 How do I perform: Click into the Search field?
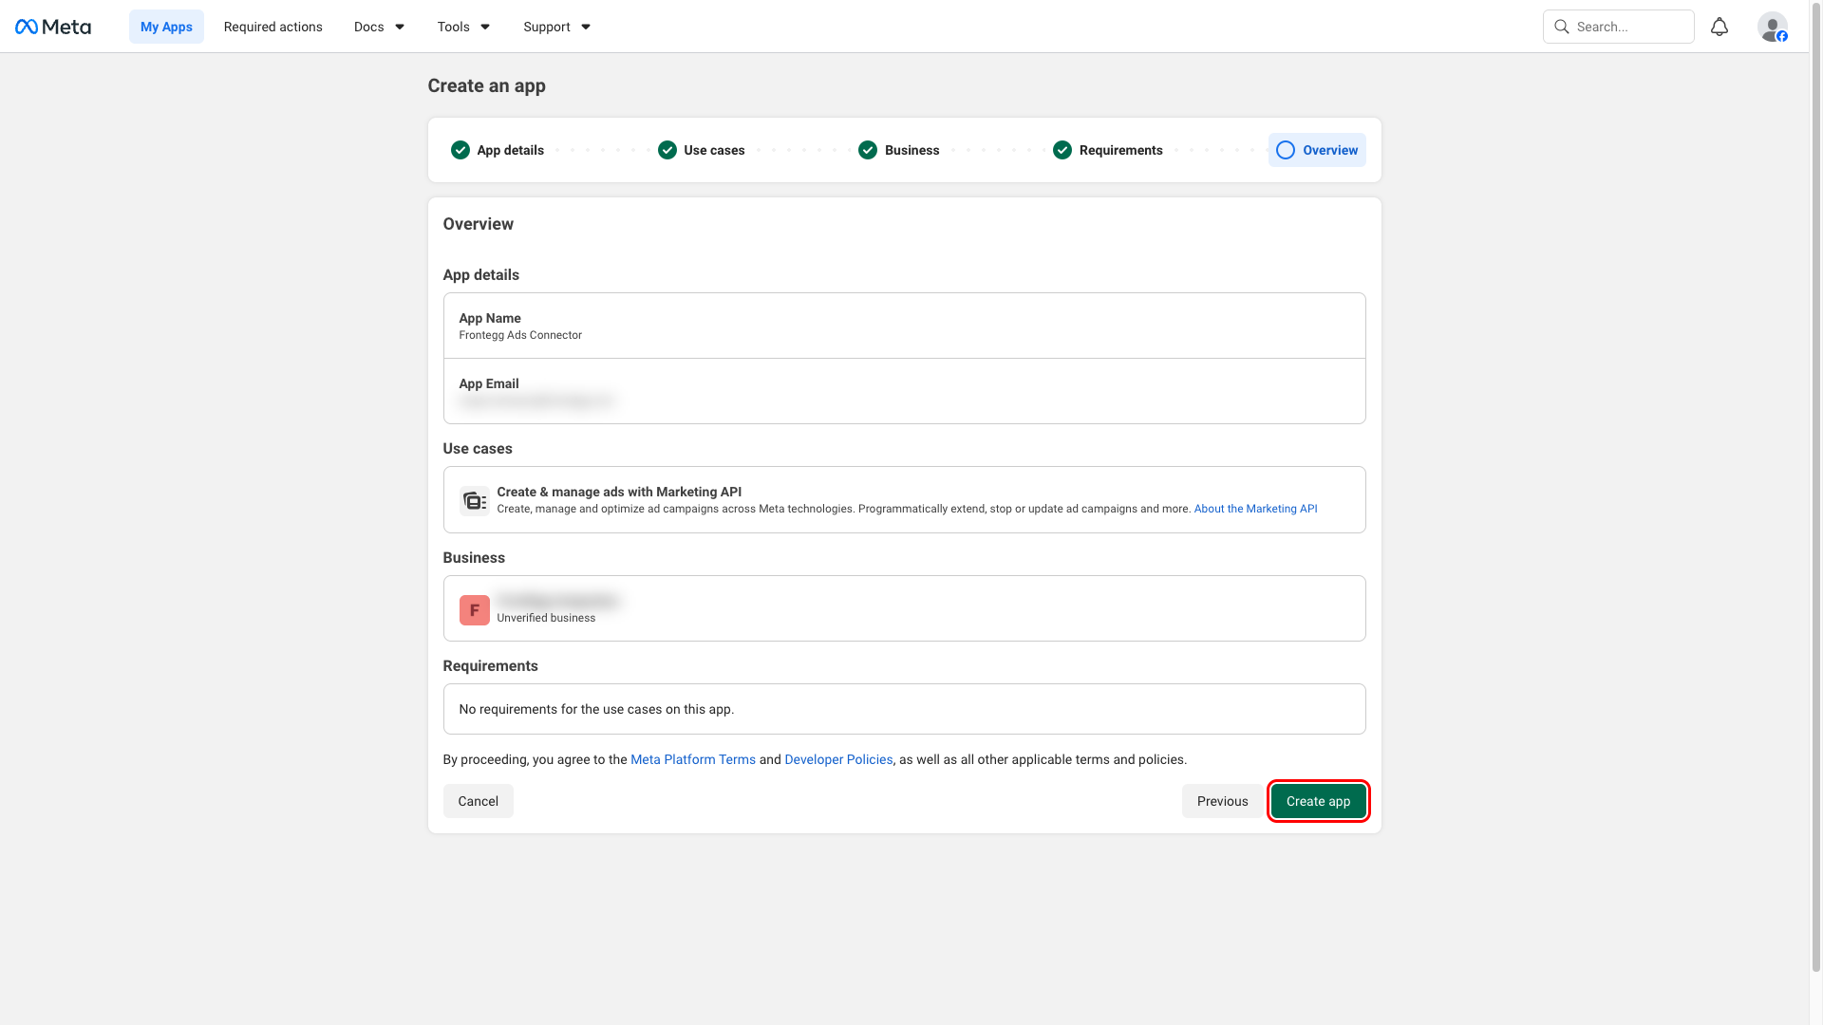point(1618,27)
